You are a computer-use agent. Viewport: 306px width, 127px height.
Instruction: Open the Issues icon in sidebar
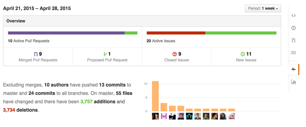[x=293, y=28]
